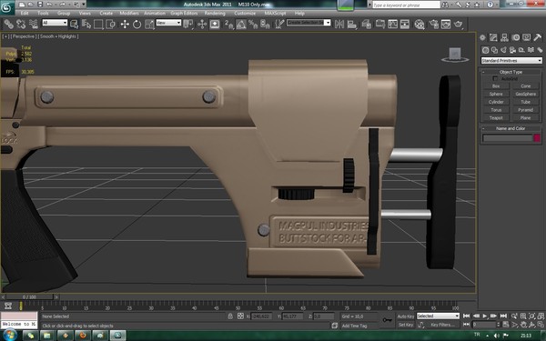This screenshot has width=546, height=341.
Task: Click the object color swatch
Action: [x=537, y=138]
